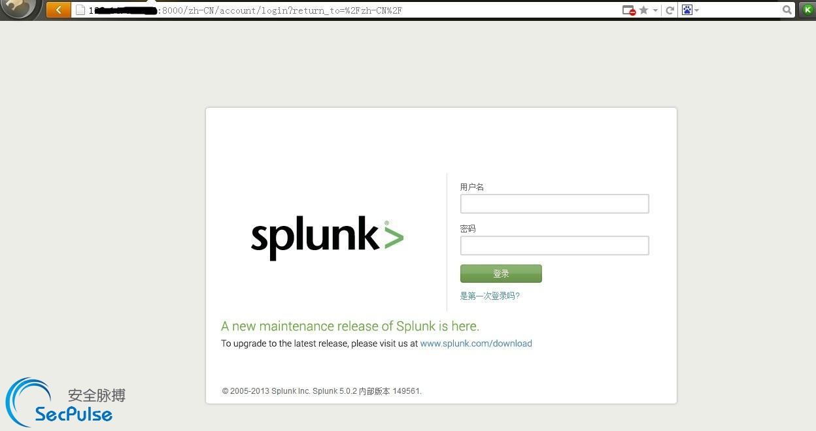Go back using the orange back arrow
Viewport: 816px width, 431px height.
click(x=58, y=10)
